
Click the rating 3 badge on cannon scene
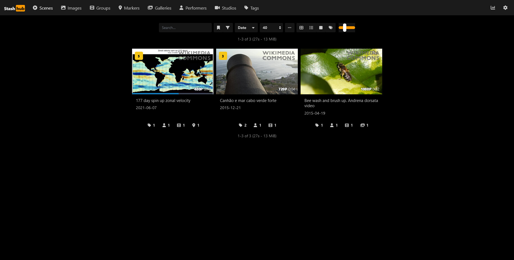click(x=223, y=56)
